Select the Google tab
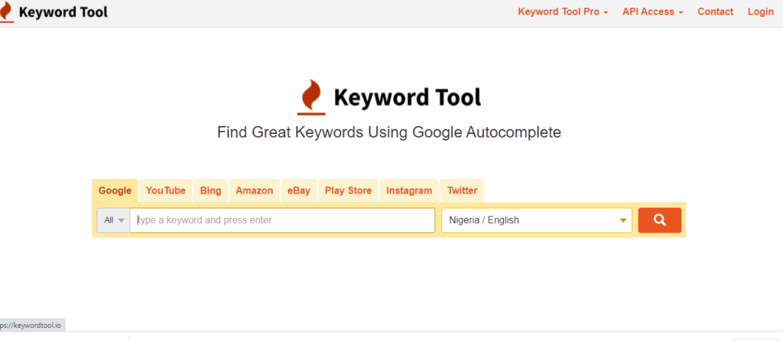Viewport: 783px width, 341px height. (x=115, y=190)
